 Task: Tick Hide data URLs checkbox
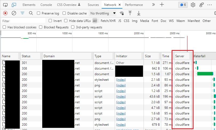pyautogui.click(x=66, y=21)
